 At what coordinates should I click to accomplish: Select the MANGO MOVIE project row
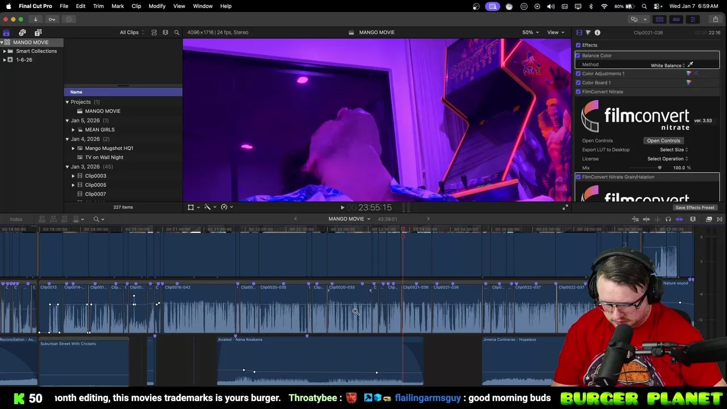[123, 111]
